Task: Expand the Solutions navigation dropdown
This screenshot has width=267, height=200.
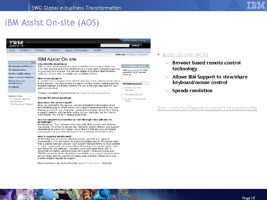Action: (x=25, y=50)
